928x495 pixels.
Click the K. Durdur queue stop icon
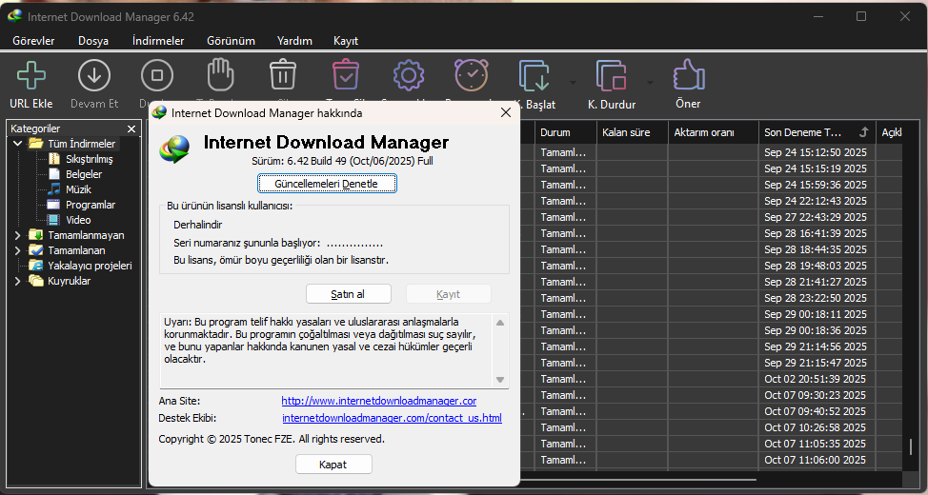coord(611,76)
